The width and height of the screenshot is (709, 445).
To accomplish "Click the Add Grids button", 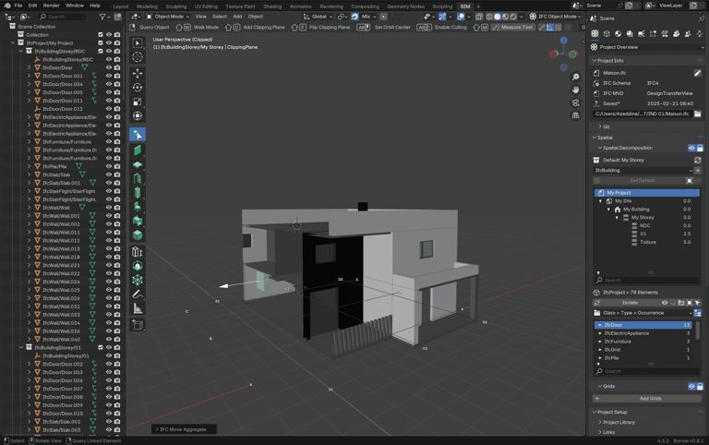I will (650, 399).
